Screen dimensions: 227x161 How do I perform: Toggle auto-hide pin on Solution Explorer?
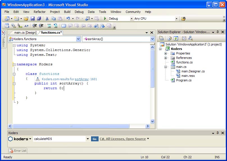[x=218, y=32]
